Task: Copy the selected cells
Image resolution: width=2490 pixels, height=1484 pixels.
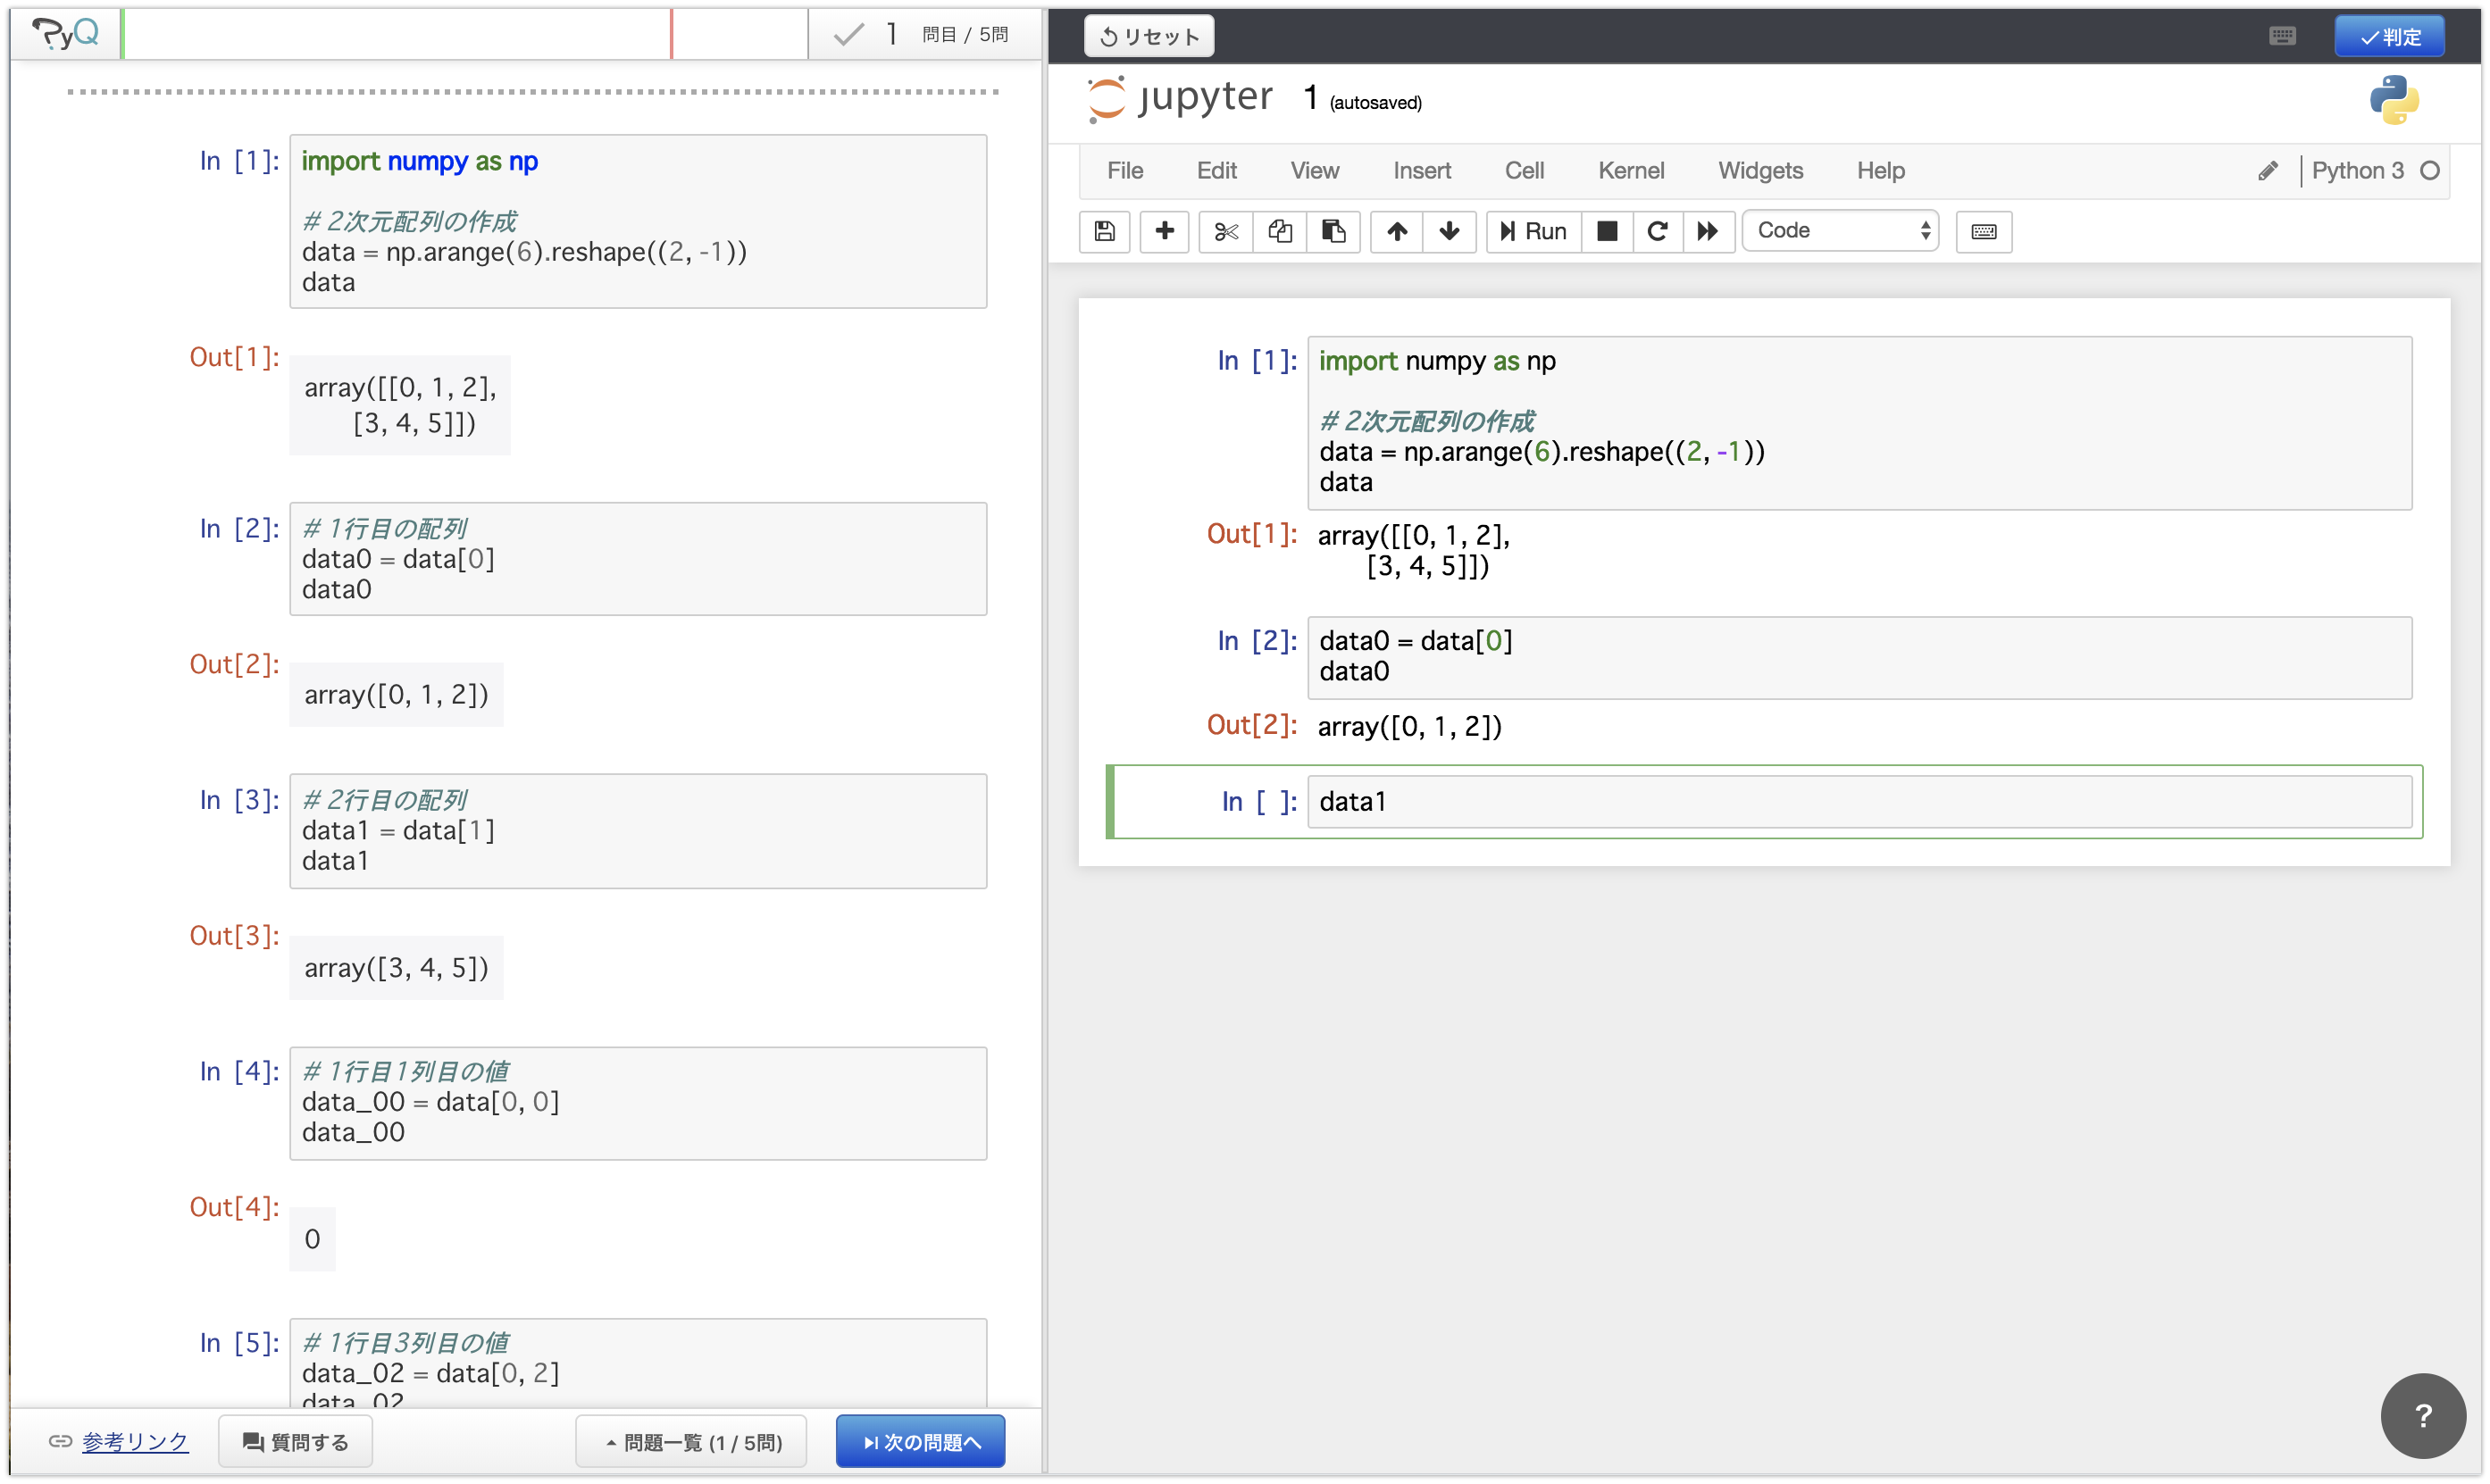Action: [1280, 231]
